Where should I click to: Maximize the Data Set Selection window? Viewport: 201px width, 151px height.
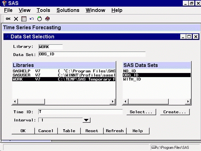(189, 37)
